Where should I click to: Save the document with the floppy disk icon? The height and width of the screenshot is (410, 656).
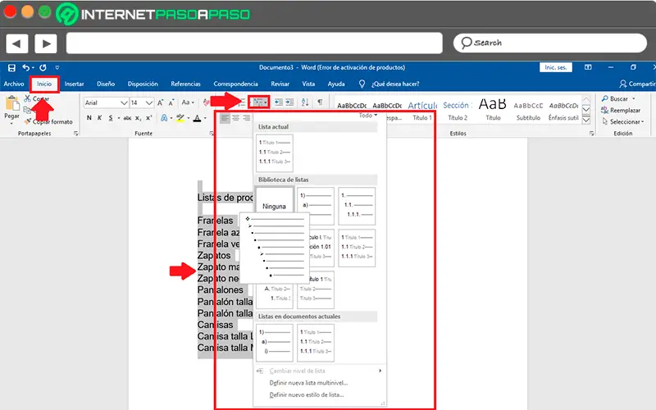11,67
